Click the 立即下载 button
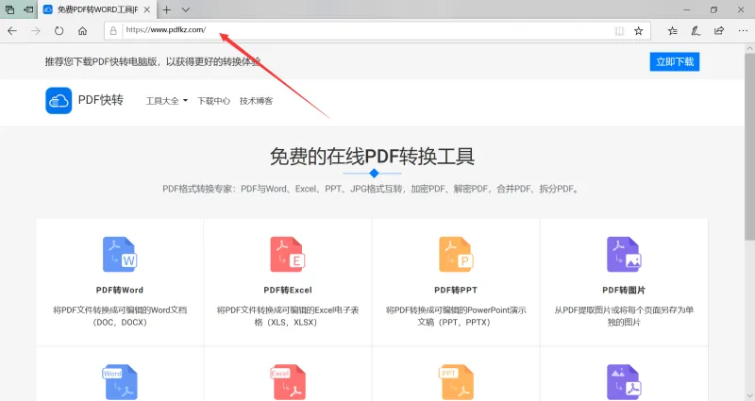Image resolution: width=755 pixels, height=401 pixels. (x=675, y=61)
